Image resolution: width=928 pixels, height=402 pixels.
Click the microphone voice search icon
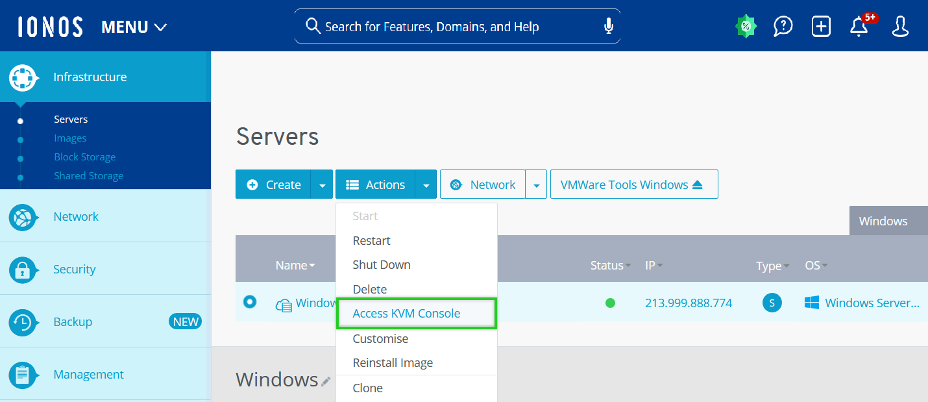608,26
